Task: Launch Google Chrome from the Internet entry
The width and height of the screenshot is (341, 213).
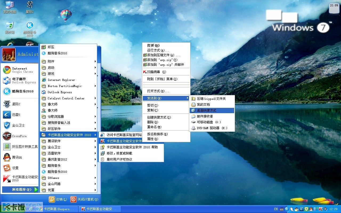Action: coord(20,70)
